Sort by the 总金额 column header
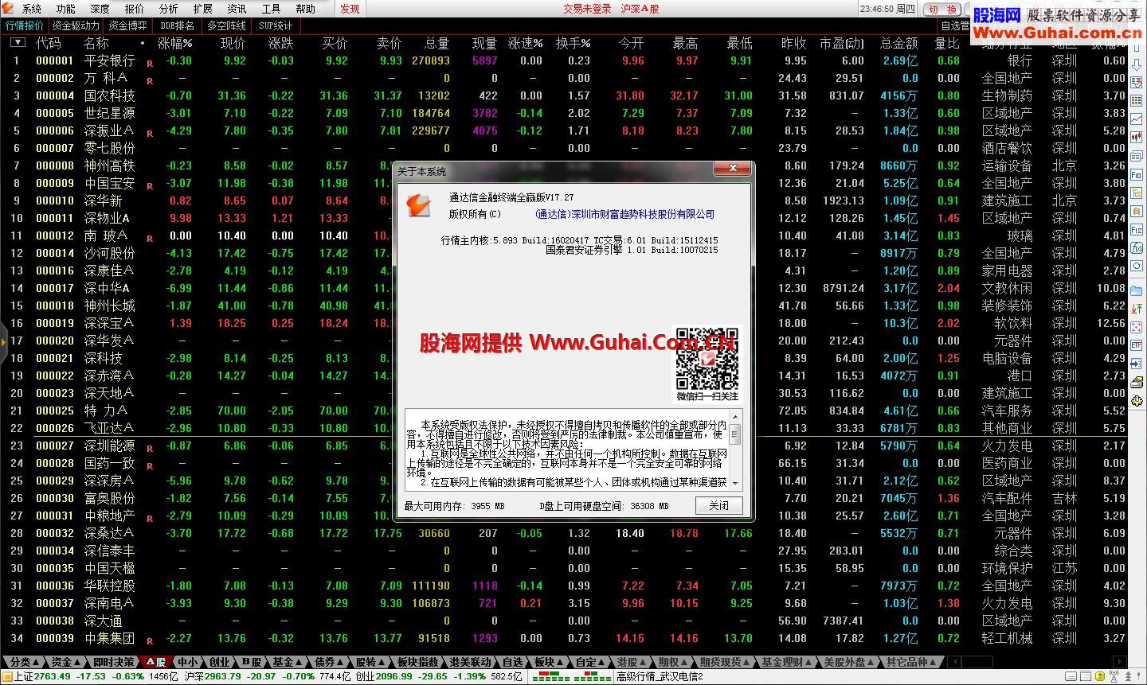The width and height of the screenshot is (1147, 685). tap(898, 43)
